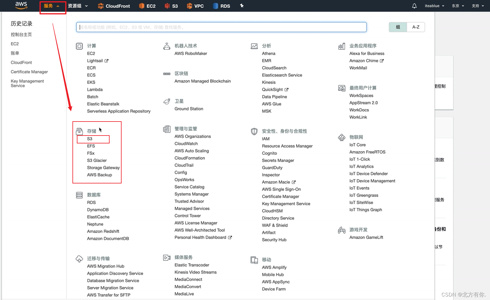Click the 业务应用程序 category icon
Viewport: 490px width, 300px height.
click(342, 46)
